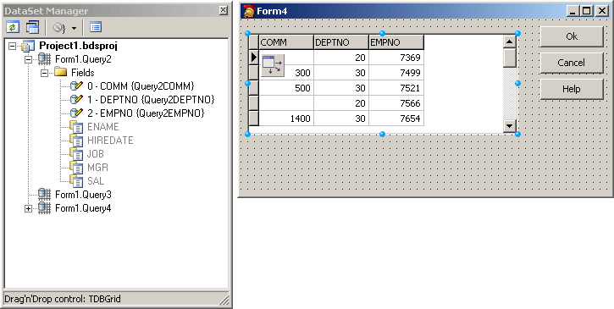Viewport: 614px width, 309px height.
Task: Close the DataSet Manager panel
Action: (224, 10)
